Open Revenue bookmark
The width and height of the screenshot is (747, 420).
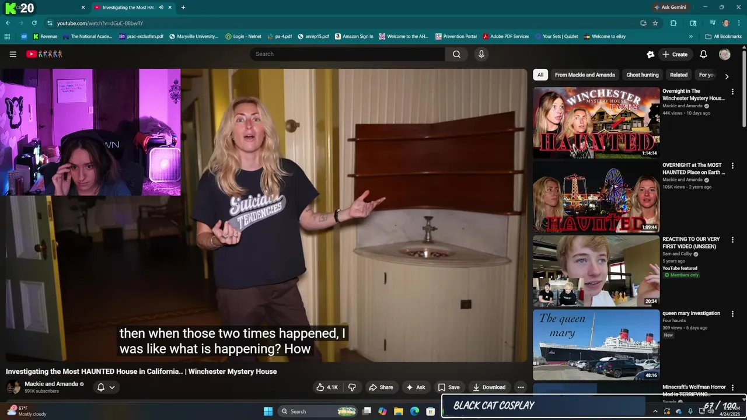(x=45, y=36)
